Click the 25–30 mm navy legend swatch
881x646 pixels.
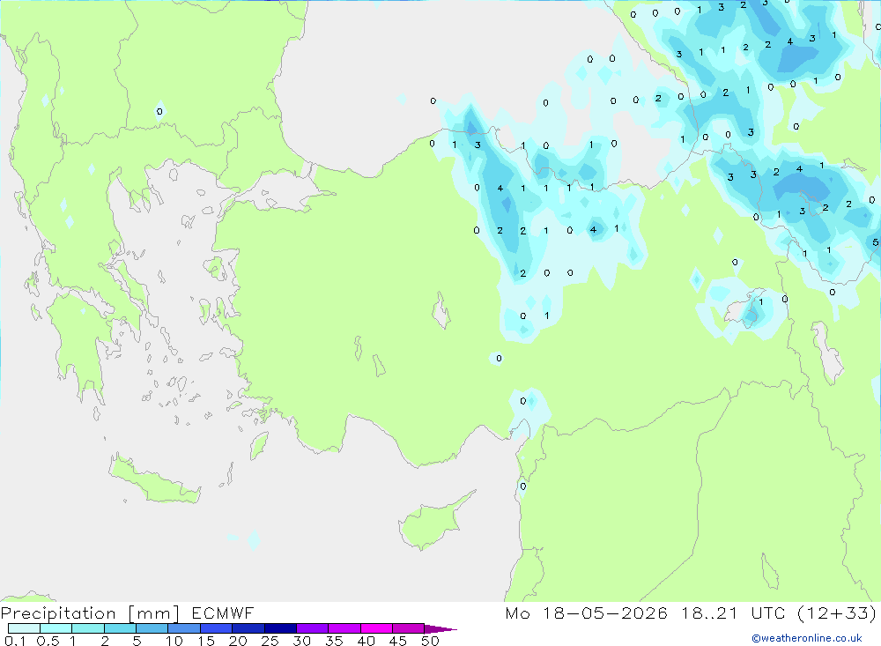coord(280,628)
